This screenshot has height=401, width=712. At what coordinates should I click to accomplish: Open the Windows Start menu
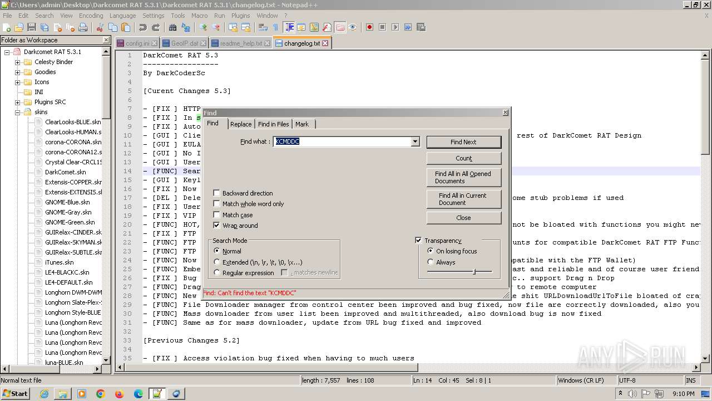point(16,393)
